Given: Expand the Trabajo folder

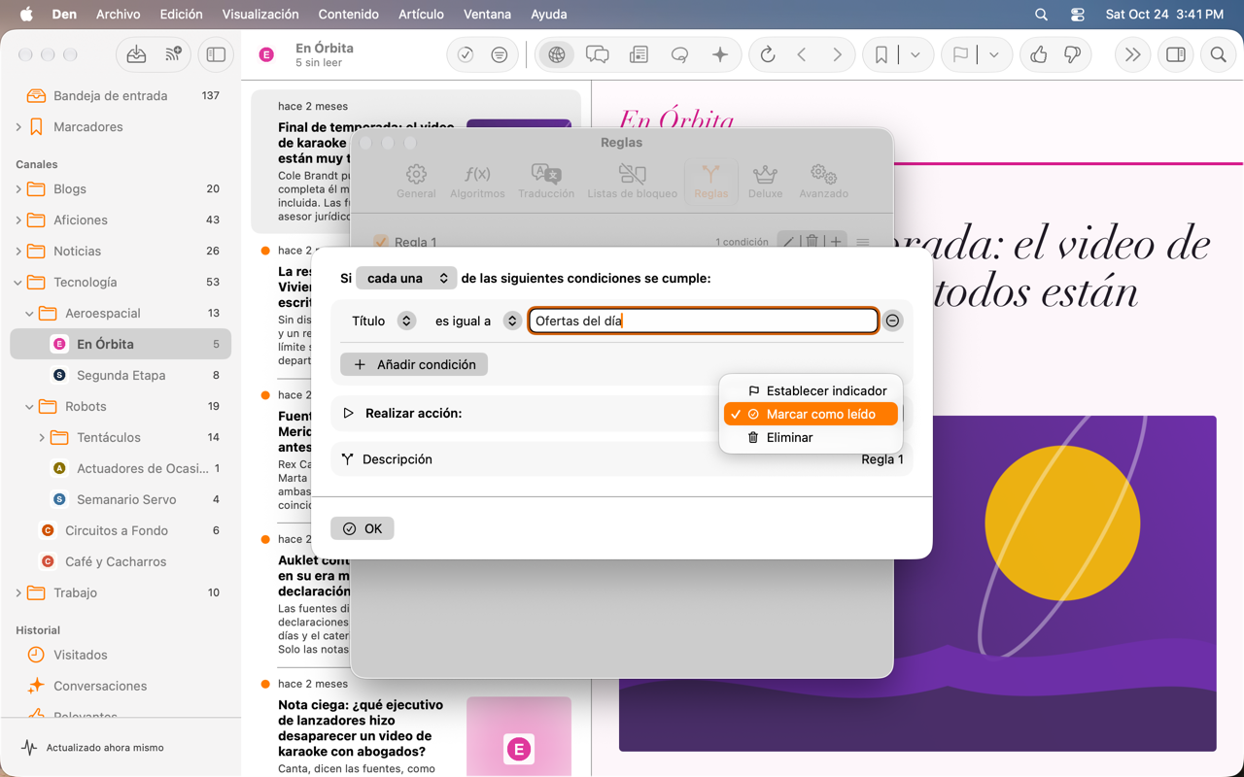Looking at the screenshot, I should 18,593.
